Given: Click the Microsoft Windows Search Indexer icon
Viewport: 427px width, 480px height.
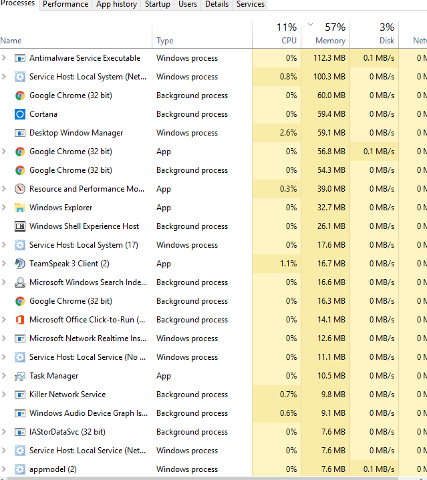Looking at the screenshot, I should click(20, 282).
